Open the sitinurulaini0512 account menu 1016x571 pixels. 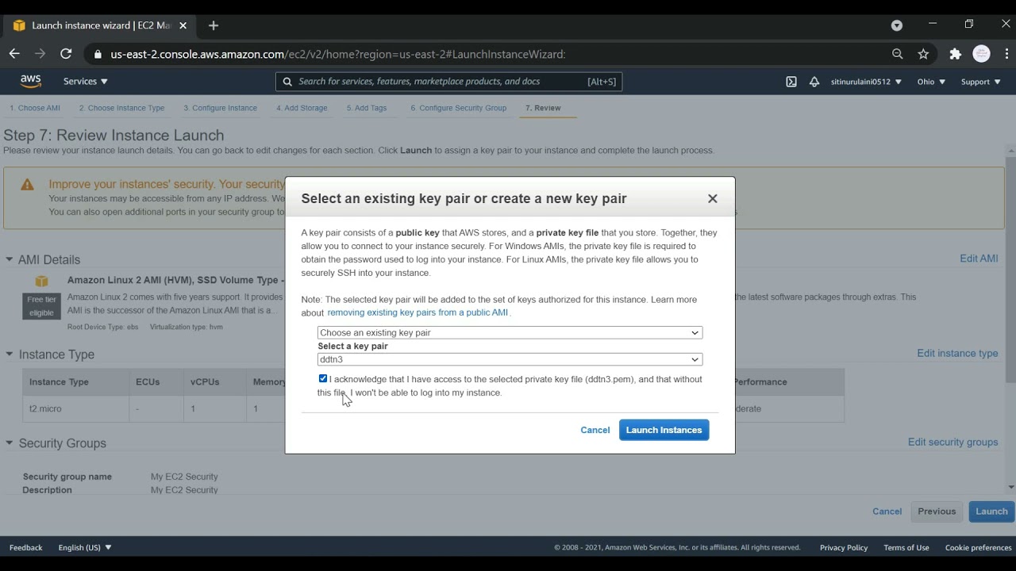866,82
